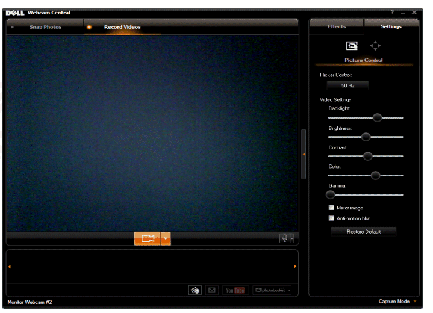Open the microphone dropdown arrow
Viewport: 433px width, 313px height.
click(x=292, y=238)
